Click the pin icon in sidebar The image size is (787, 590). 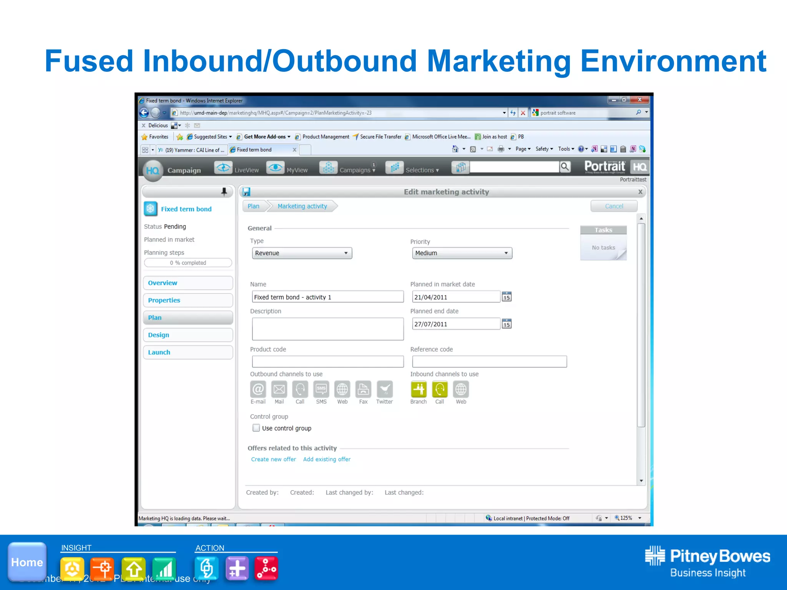point(224,191)
